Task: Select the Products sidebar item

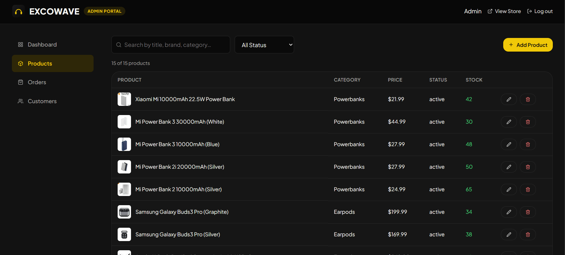Action: tap(53, 63)
